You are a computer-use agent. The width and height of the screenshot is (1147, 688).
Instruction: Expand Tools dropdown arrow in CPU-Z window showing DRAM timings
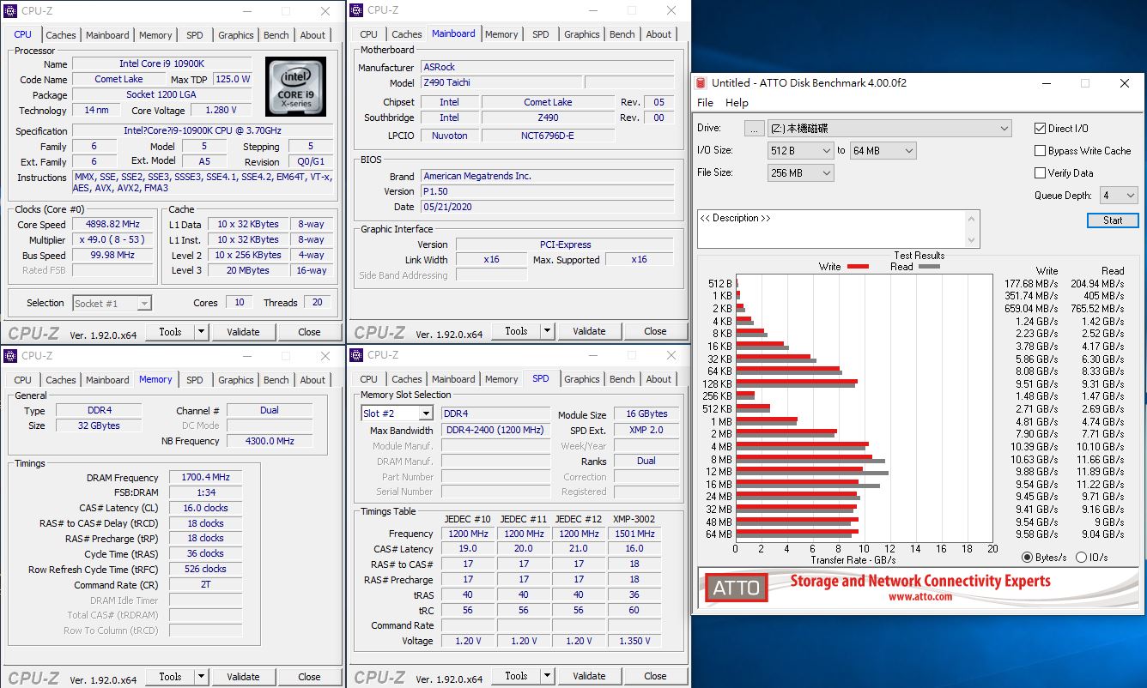coord(202,677)
